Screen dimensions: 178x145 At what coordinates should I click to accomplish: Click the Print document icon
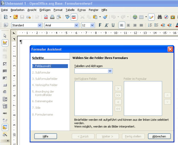[52, 17]
